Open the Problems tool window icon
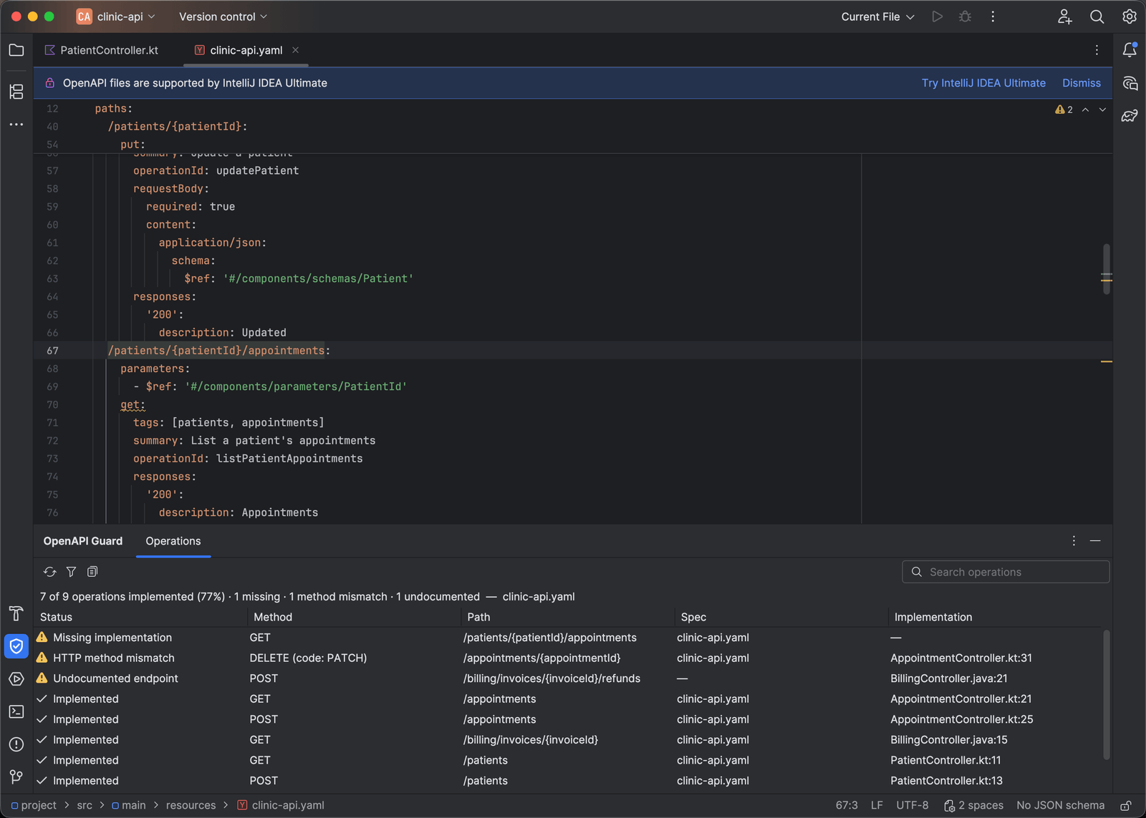 click(x=16, y=744)
